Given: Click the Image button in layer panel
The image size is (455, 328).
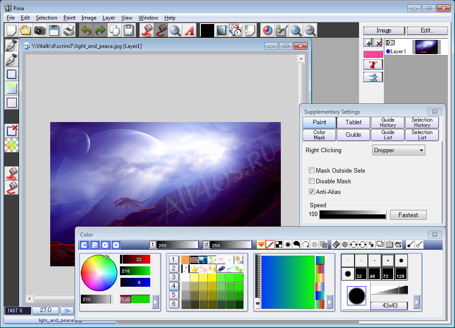Looking at the screenshot, I should coord(383,31).
